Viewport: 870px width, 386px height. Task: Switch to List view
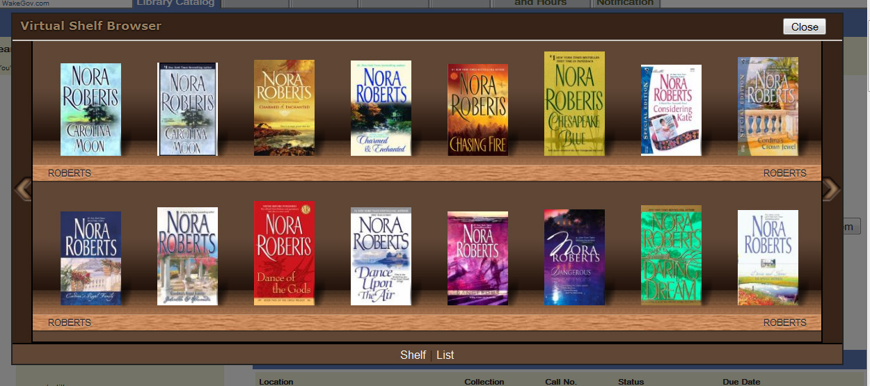pyautogui.click(x=445, y=355)
